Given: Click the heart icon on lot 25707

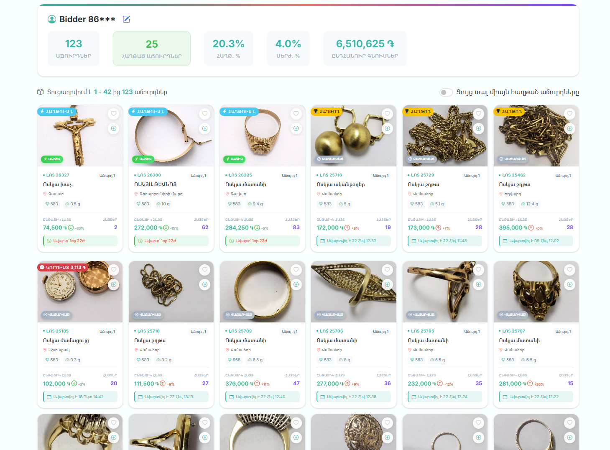Looking at the screenshot, I should (569, 270).
